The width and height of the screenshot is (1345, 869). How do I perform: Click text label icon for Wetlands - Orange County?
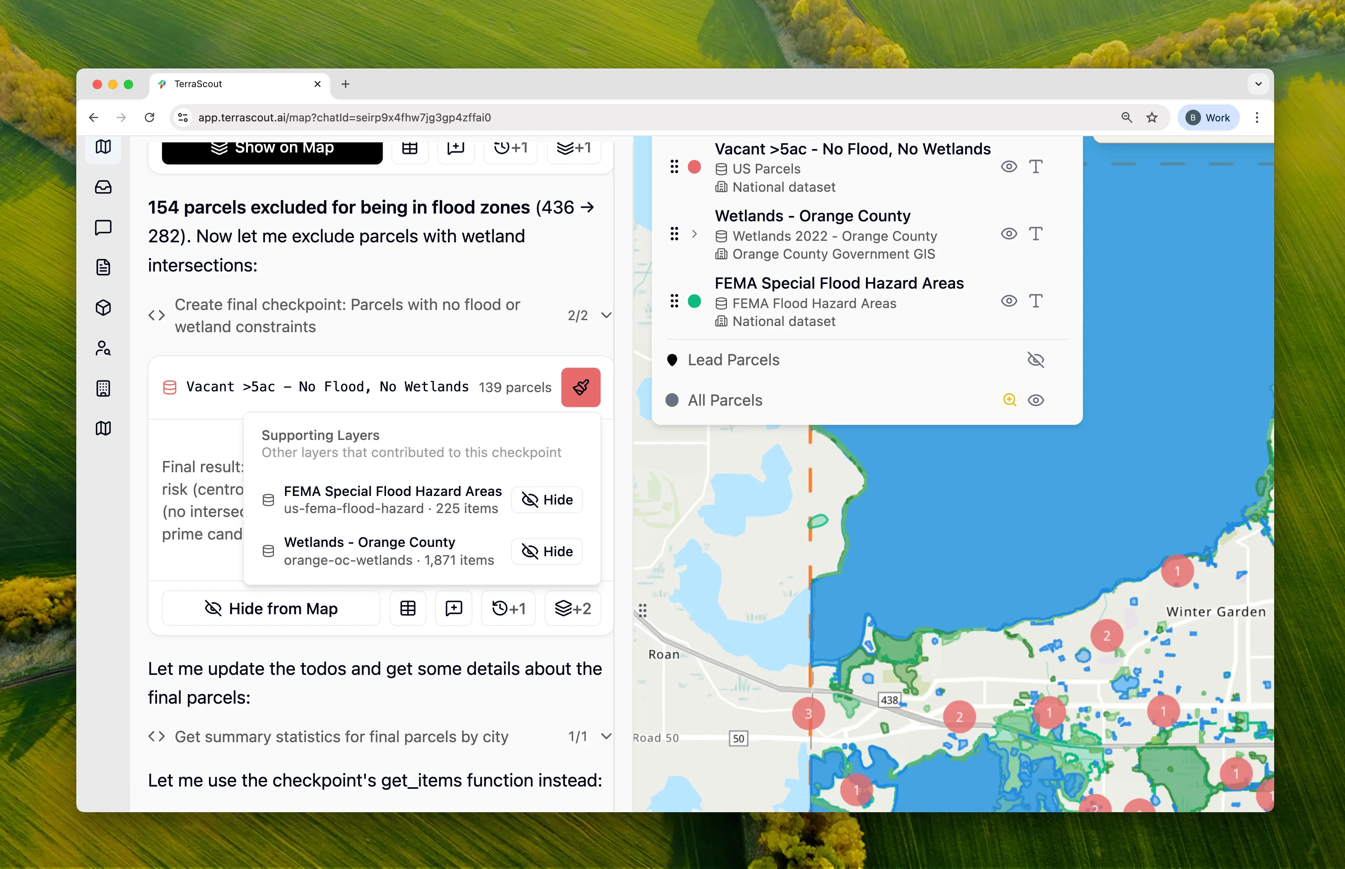tap(1035, 234)
